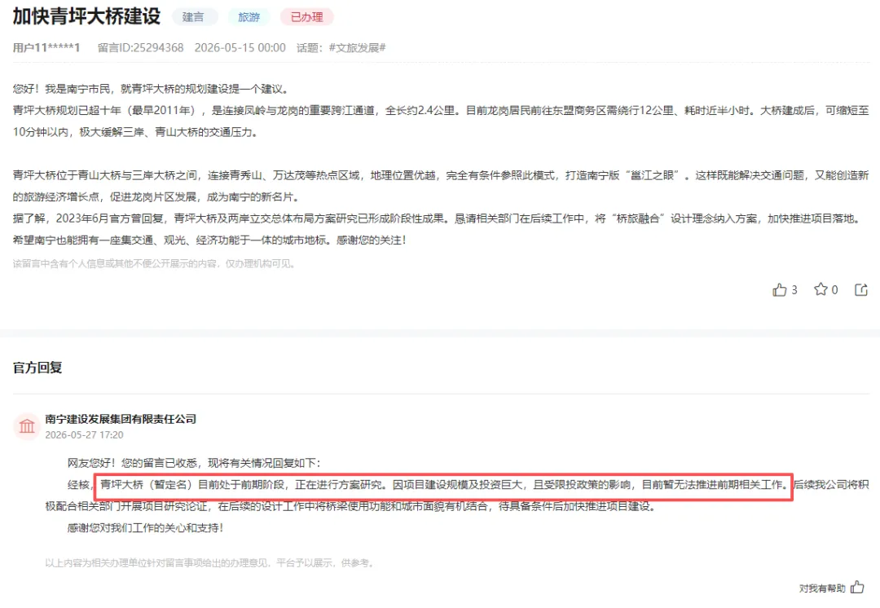
Task: Click the 官方回复 heading
Action: point(37,368)
